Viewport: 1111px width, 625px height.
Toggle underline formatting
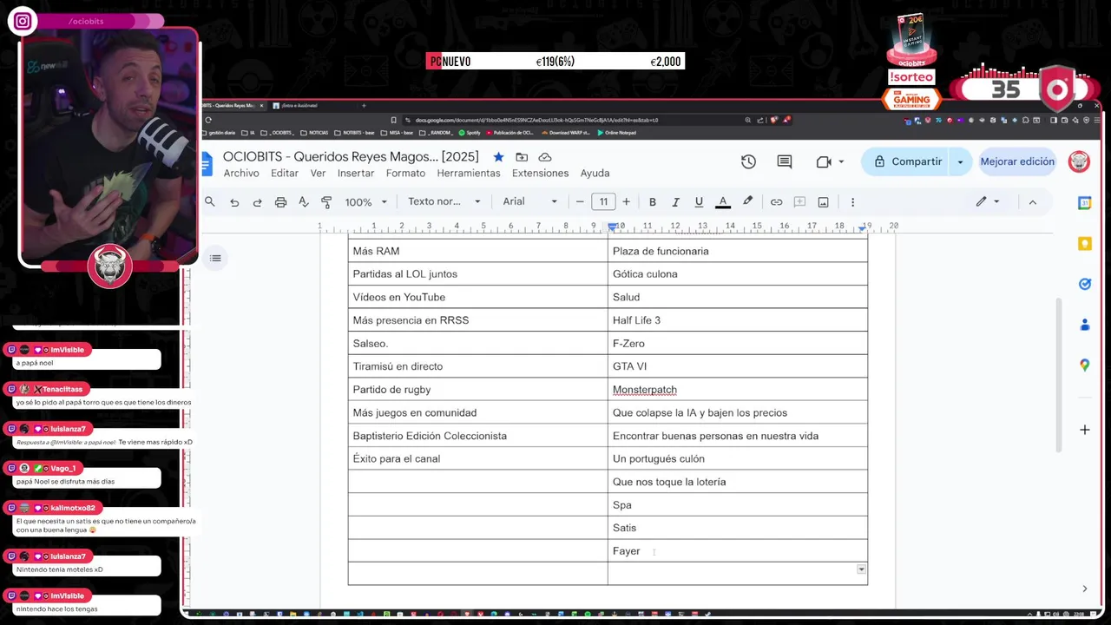[x=699, y=201]
